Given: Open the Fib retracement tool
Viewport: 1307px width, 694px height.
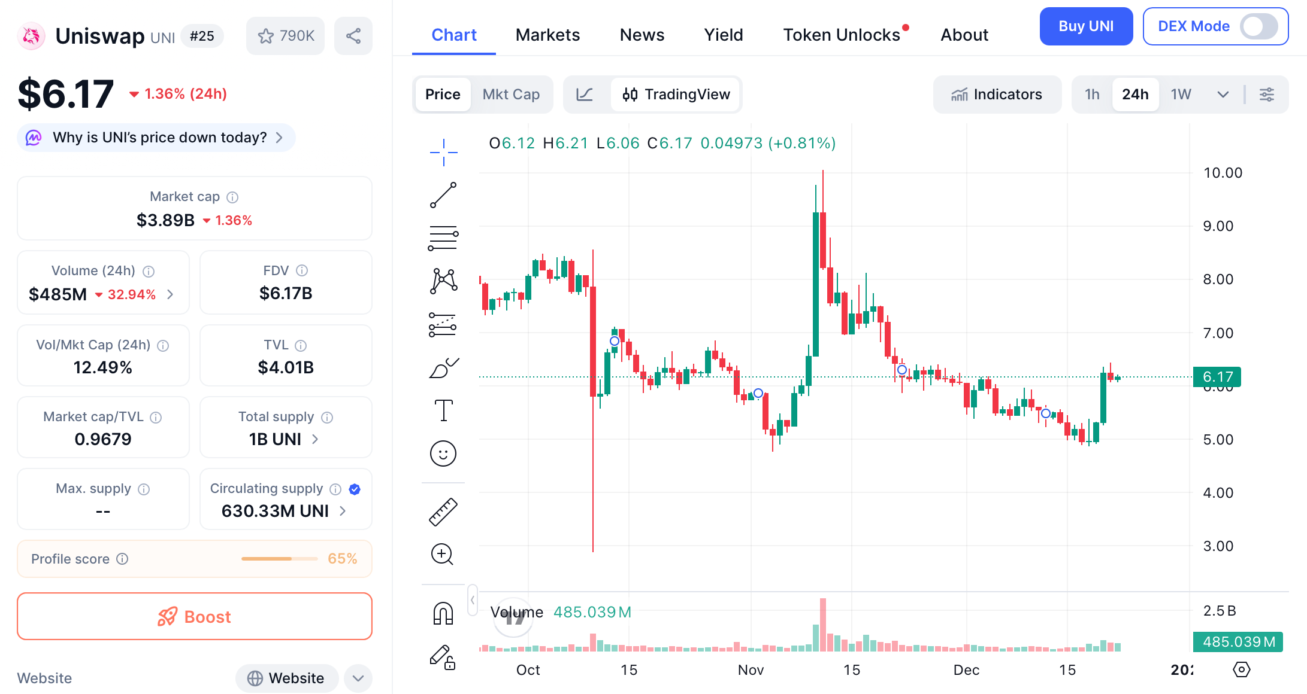Looking at the screenshot, I should [x=443, y=239].
